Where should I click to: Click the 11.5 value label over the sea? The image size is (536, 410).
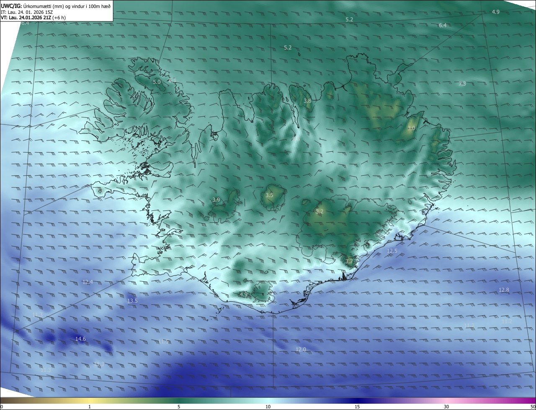pos(163,342)
